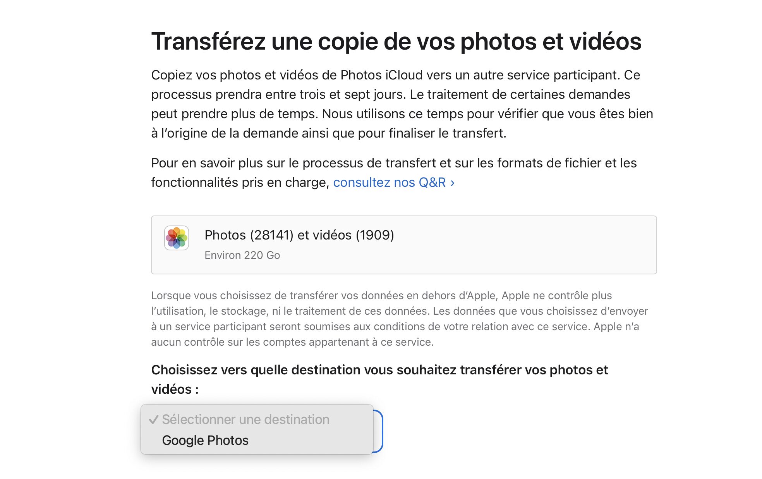
Task: Click the fonctionnalités pris en charge text
Action: [240, 183]
